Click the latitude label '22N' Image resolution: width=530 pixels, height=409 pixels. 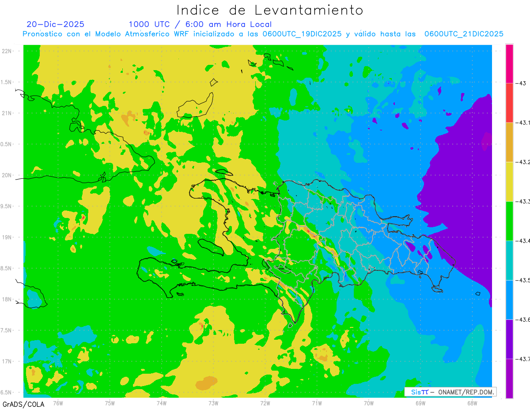point(7,51)
